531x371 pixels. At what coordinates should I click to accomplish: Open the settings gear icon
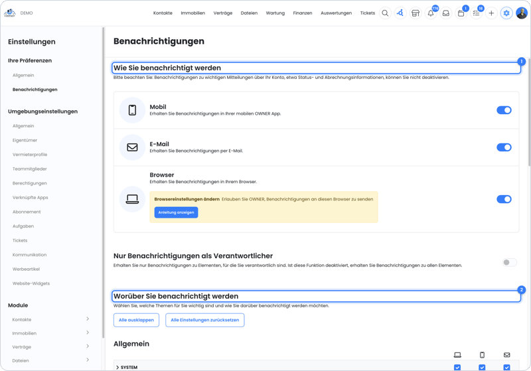506,13
